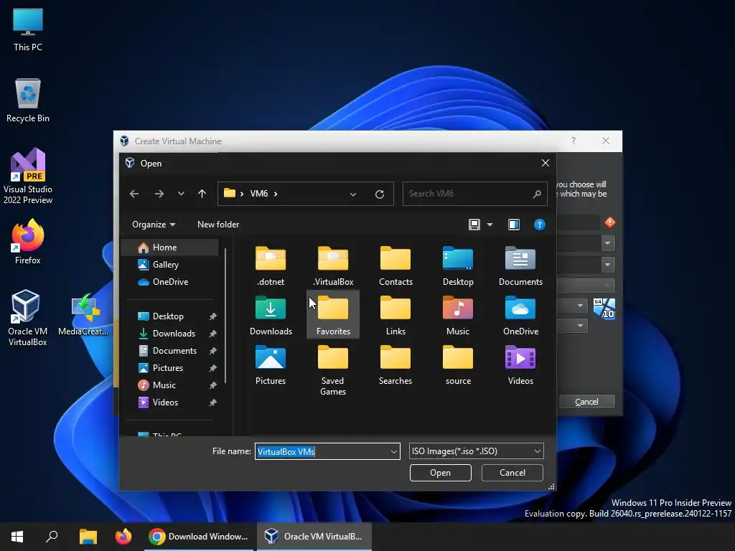735x551 pixels.
Task: Select the This PC desktop icon
Action: click(x=28, y=29)
